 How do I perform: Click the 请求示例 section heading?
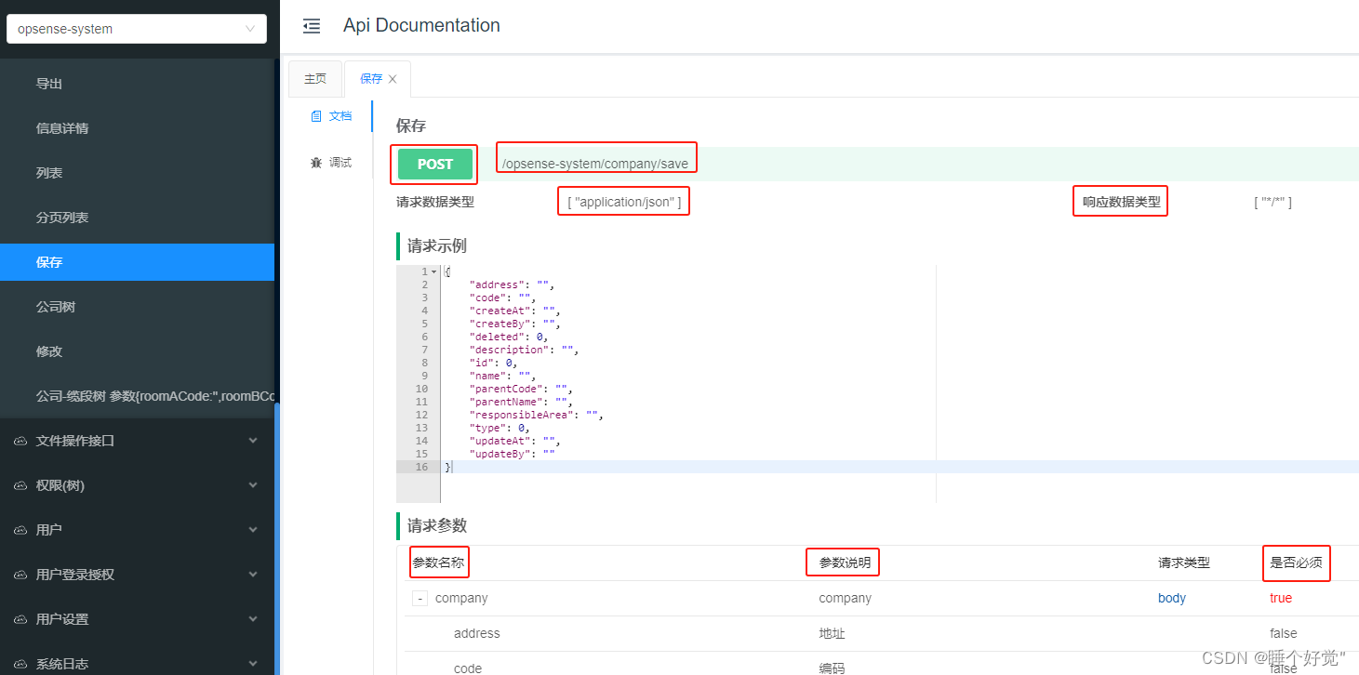tap(437, 246)
